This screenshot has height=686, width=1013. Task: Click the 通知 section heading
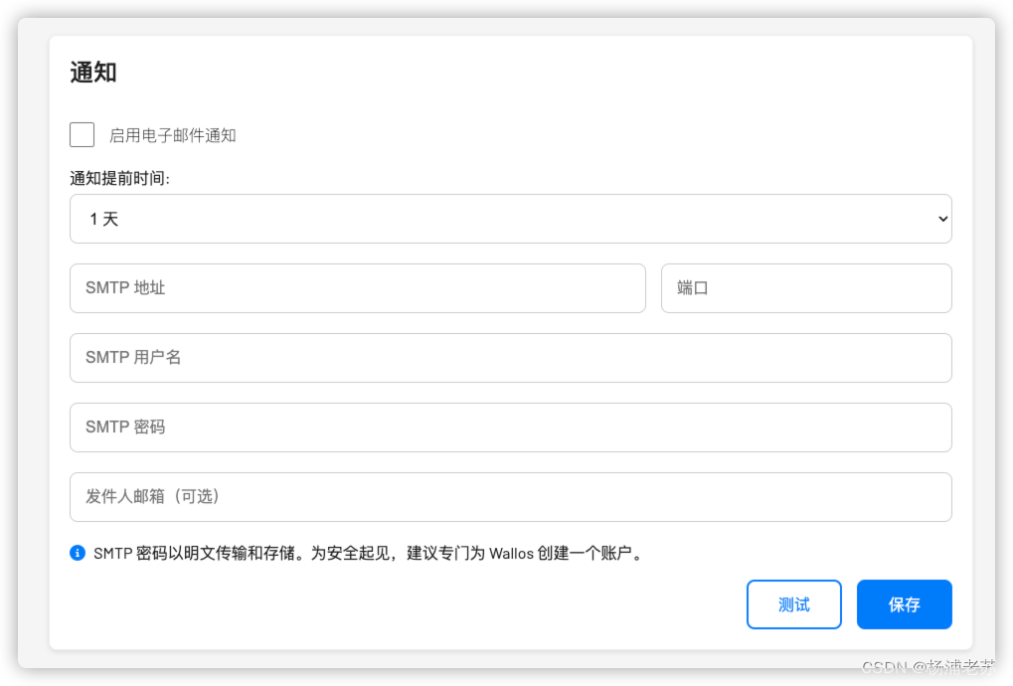[x=93, y=73]
